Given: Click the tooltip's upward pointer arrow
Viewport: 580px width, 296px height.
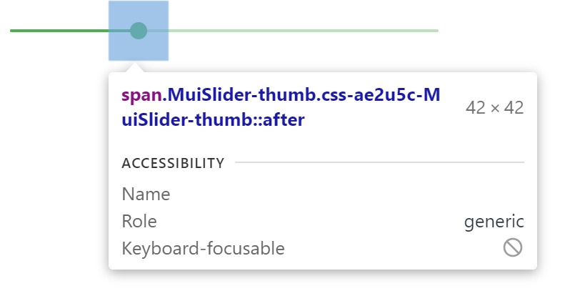Looking at the screenshot, I should pos(134,67).
